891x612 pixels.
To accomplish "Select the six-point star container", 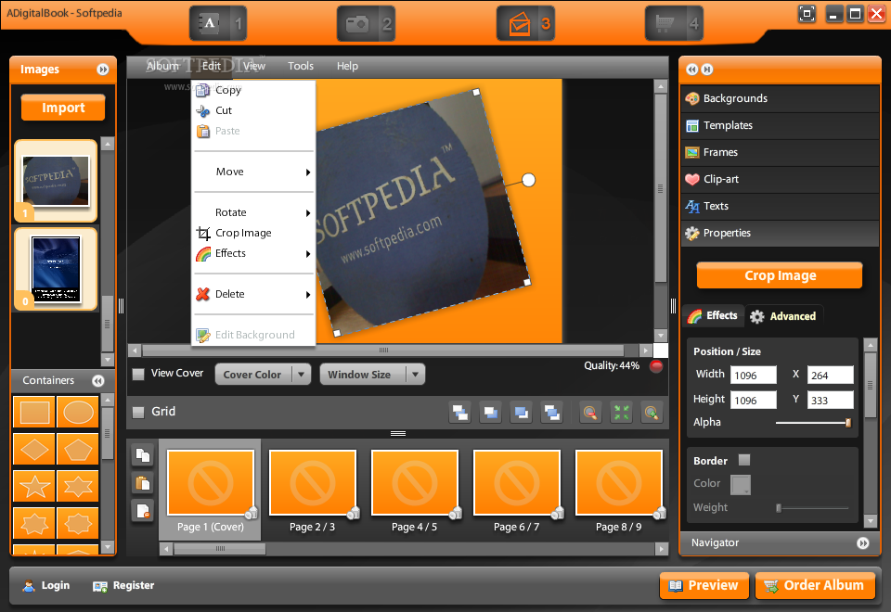I will click(x=78, y=487).
